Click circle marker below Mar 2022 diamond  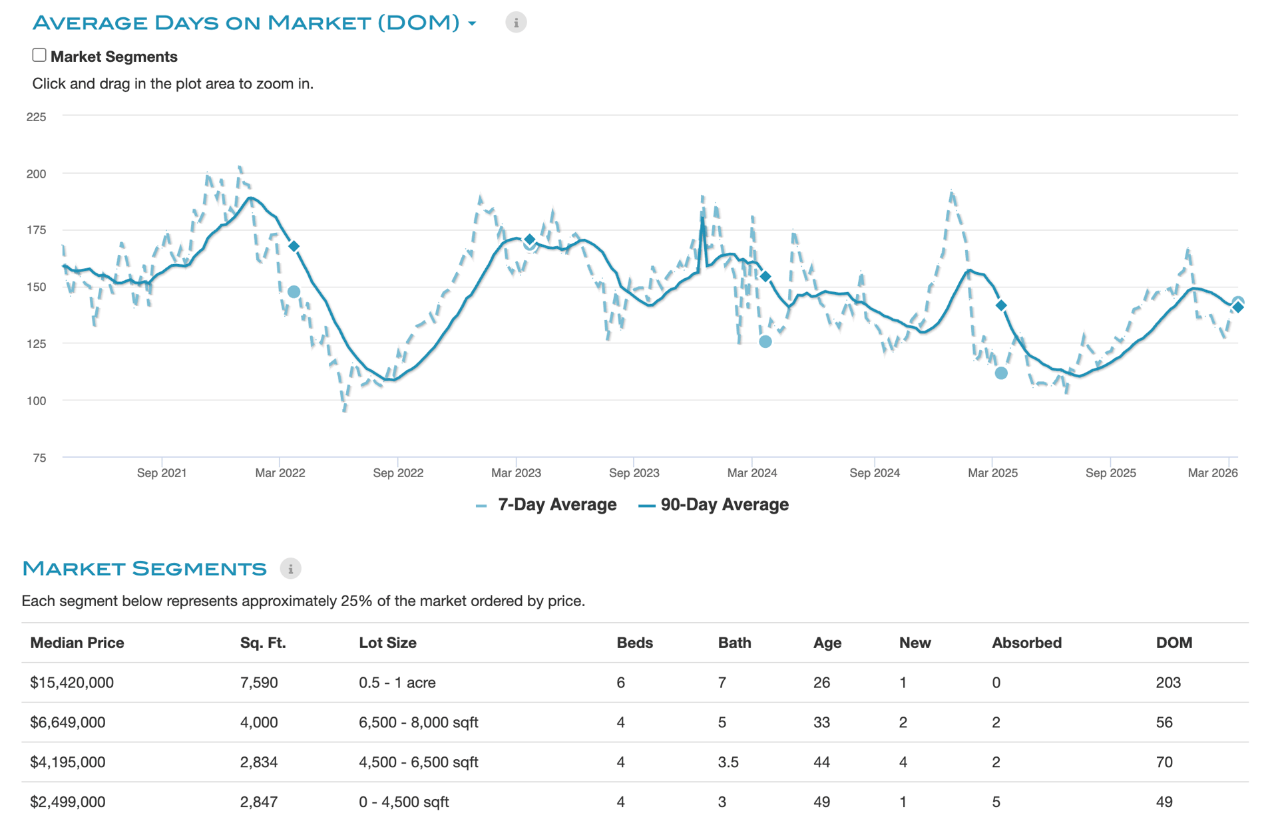coord(294,291)
